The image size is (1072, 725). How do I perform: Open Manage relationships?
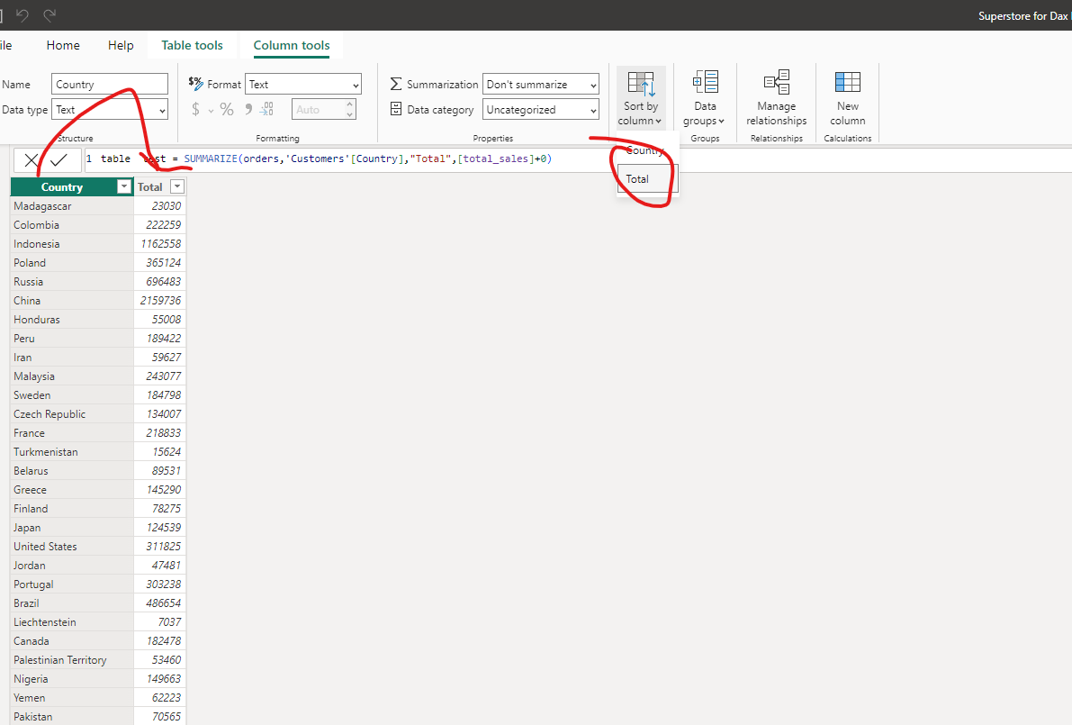tap(776, 98)
